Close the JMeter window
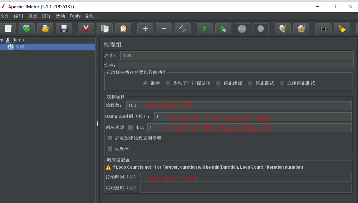The image size is (358, 203). (x=350, y=6)
